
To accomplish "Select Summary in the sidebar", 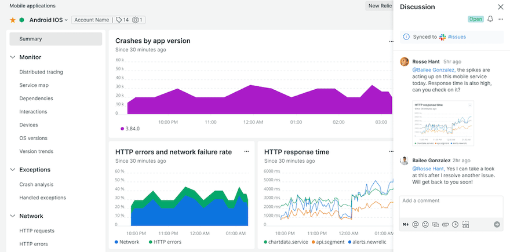I will [x=56, y=39].
